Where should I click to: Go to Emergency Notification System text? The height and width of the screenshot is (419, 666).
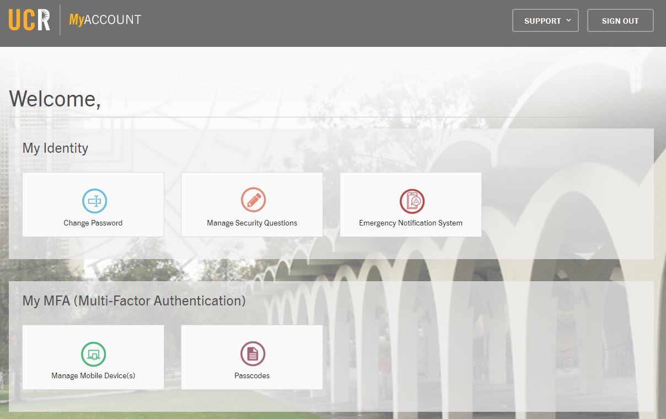[x=411, y=223]
